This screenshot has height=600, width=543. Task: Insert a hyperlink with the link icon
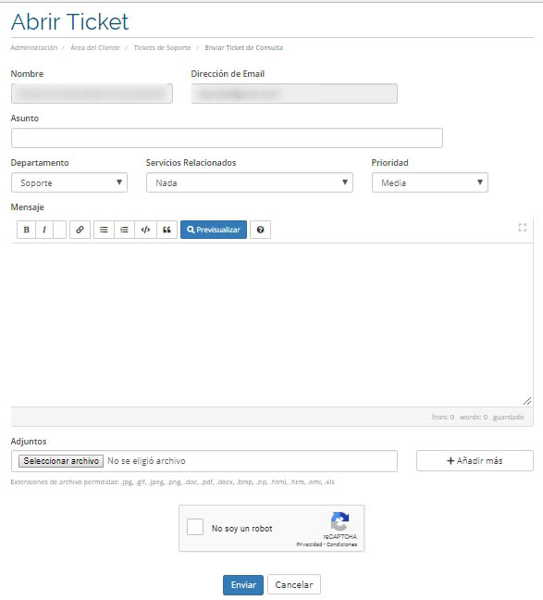(x=80, y=230)
